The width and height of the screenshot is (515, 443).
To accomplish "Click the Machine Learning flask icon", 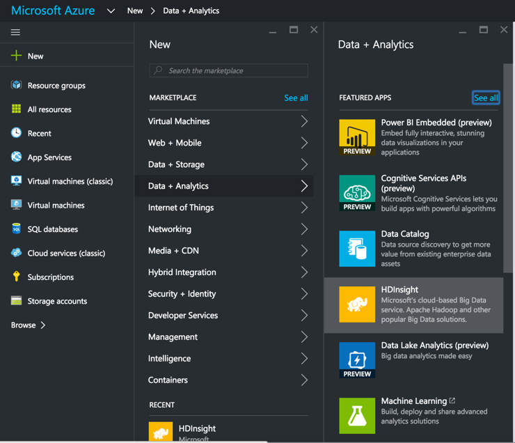I will coord(357,416).
